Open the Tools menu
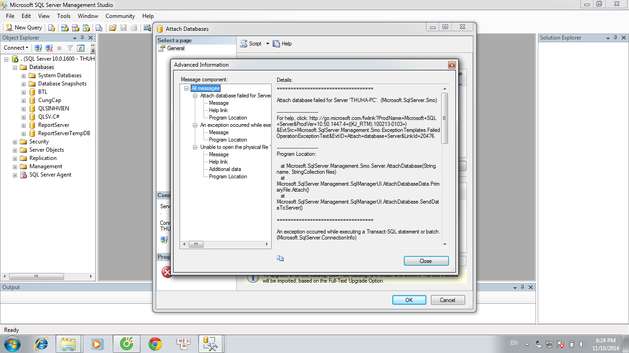629x353 pixels. (64, 16)
